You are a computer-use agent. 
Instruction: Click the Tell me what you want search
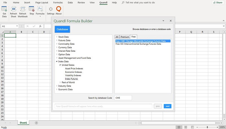click(x=138, y=3)
